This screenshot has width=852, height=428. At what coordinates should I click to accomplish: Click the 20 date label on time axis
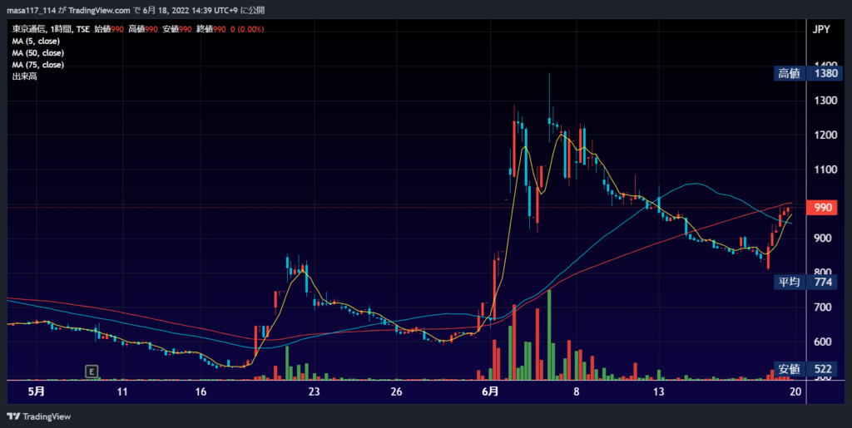coord(795,391)
